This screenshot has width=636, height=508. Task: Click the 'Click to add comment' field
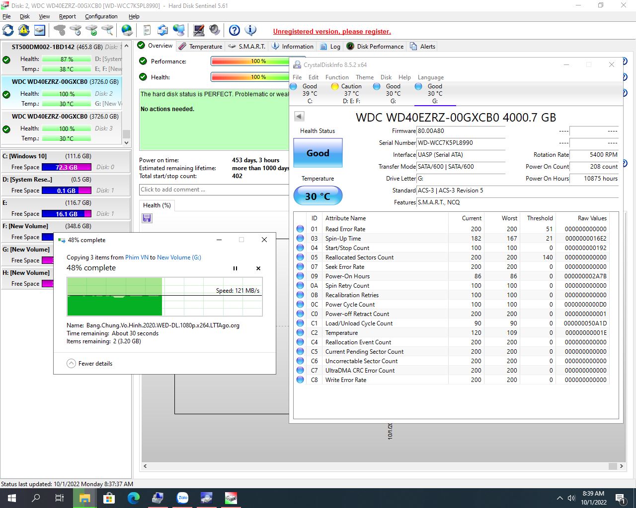click(x=215, y=190)
